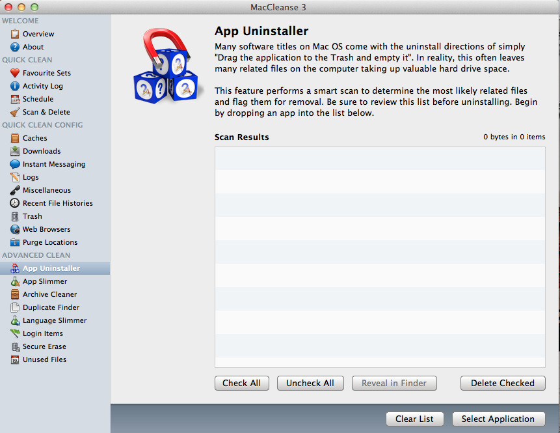Image resolution: width=560 pixels, height=433 pixels.
Task: Click the globe icon for Web Browsers
Action: (15, 229)
